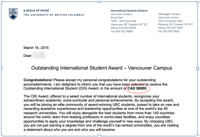Click the Kelowna fax 250 807 8552
The image size is (200, 137).
tap(169, 31)
